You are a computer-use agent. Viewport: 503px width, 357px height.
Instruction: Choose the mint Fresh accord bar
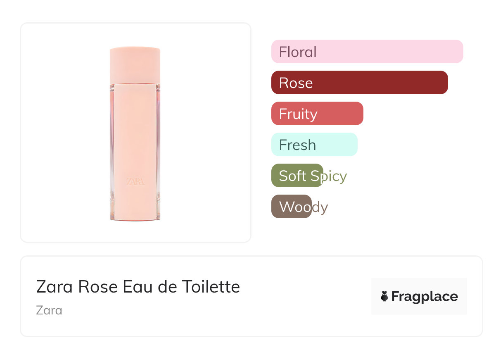point(314,145)
